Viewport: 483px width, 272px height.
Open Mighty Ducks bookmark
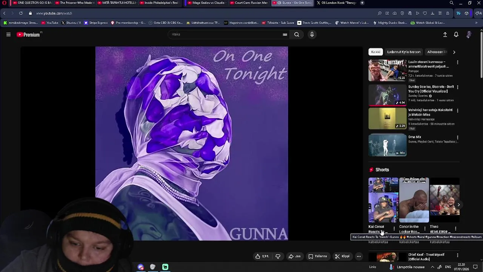(x=390, y=23)
